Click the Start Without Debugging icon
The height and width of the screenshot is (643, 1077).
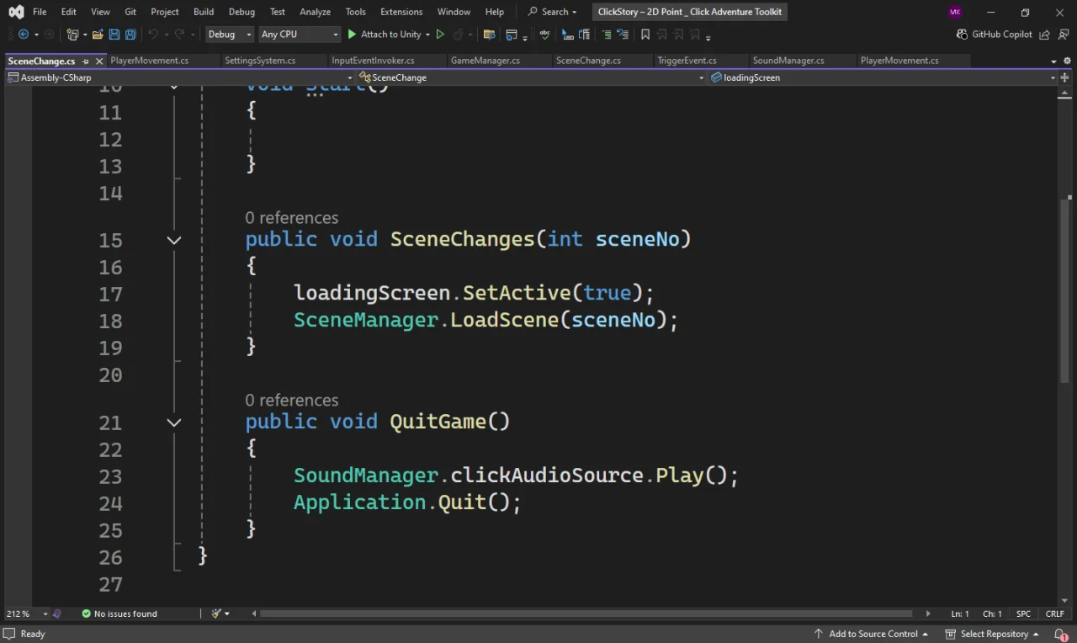[x=440, y=35]
